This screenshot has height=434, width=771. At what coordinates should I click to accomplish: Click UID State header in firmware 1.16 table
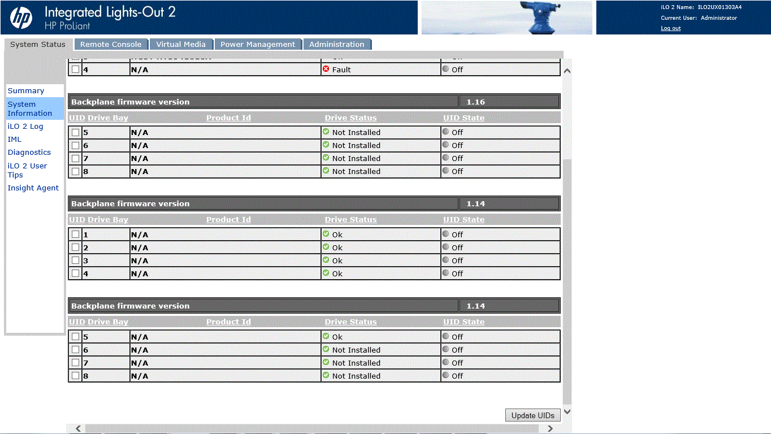click(464, 118)
